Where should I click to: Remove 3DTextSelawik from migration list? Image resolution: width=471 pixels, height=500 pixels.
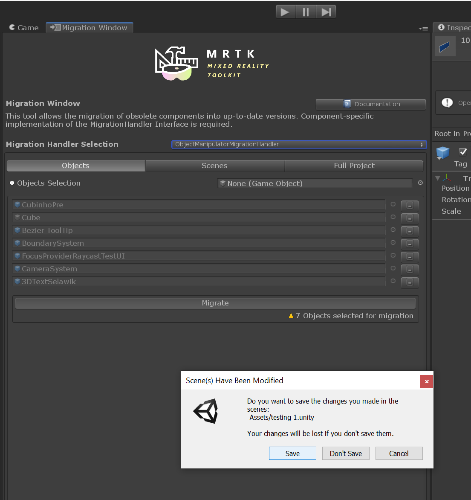pyautogui.click(x=410, y=282)
